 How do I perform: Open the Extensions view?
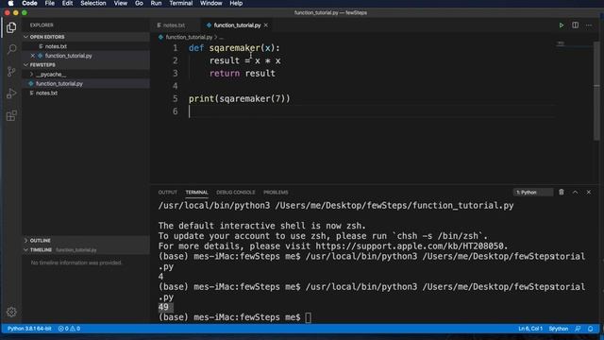11,115
